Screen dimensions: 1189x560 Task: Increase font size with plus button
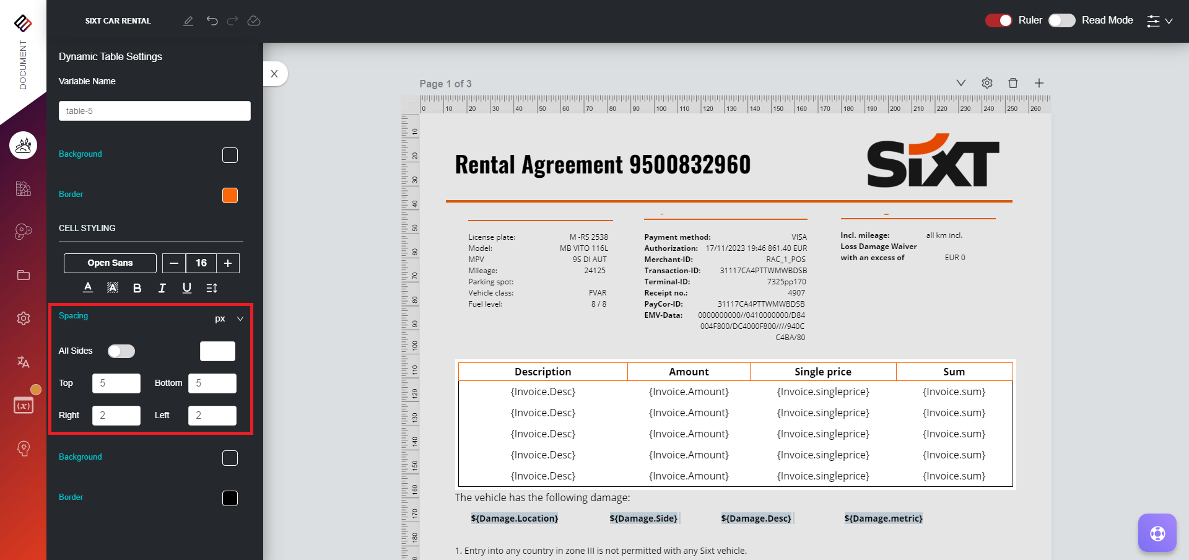click(x=228, y=263)
